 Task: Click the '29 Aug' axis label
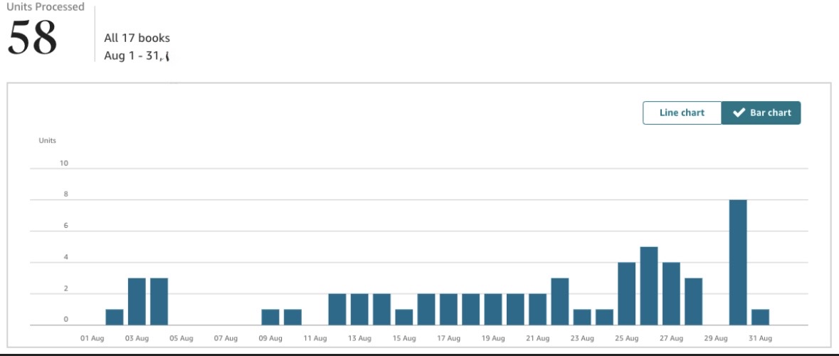click(716, 338)
